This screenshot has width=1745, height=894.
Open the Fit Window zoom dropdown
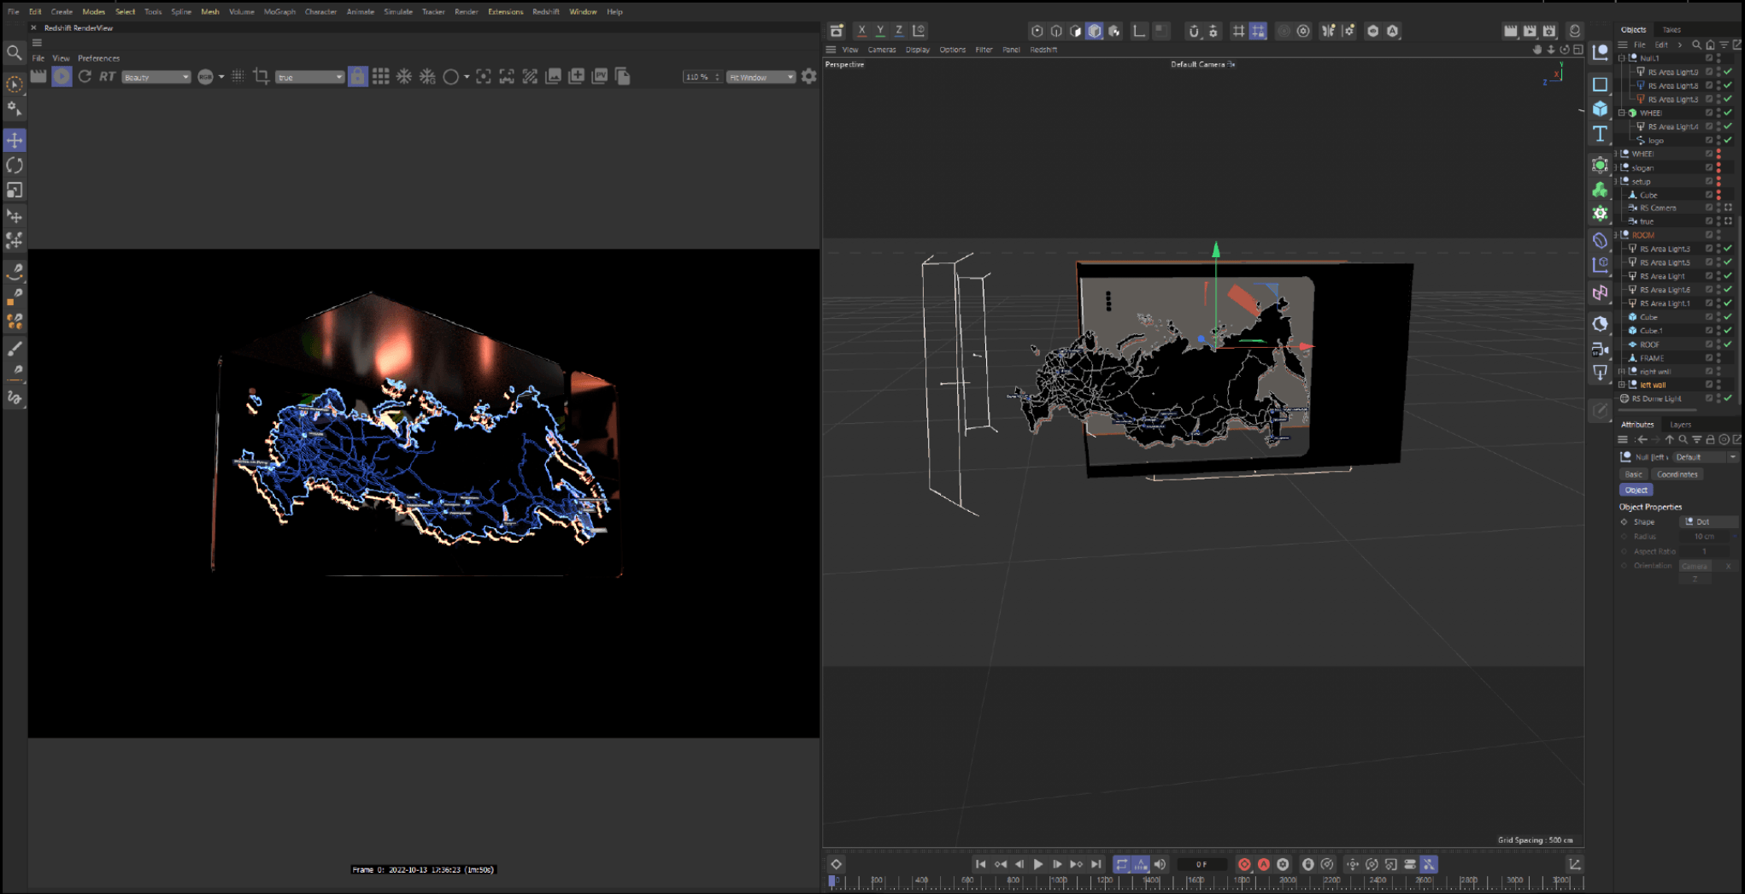pyautogui.click(x=761, y=77)
